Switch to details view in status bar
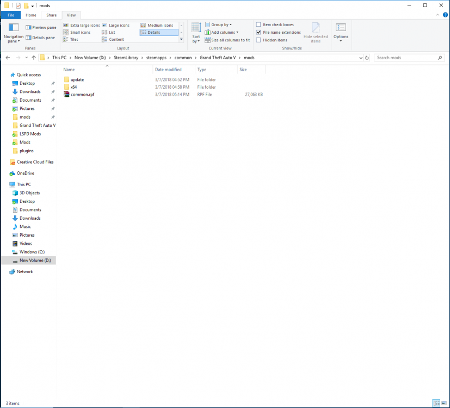 pyautogui.click(x=436, y=403)
